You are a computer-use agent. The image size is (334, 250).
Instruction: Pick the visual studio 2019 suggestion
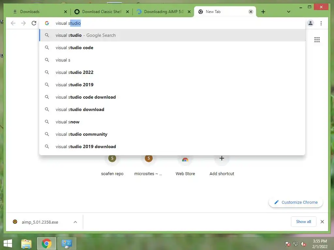click(172, 85)
